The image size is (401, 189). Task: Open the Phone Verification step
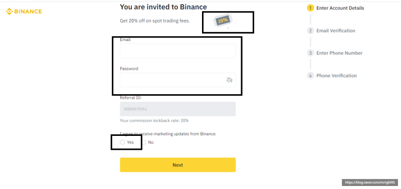[x=336, y=76]
